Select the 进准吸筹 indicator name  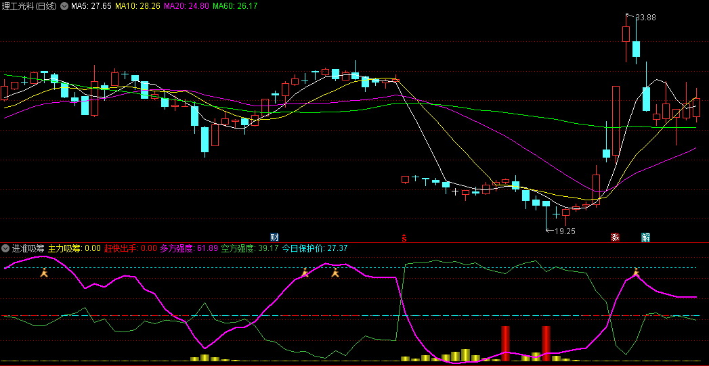click(x=28, y=248)
